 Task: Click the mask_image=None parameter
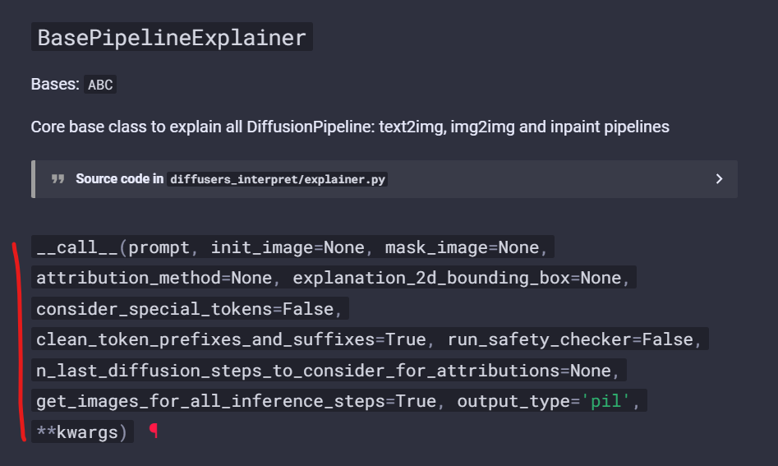(x=462, y=247)
